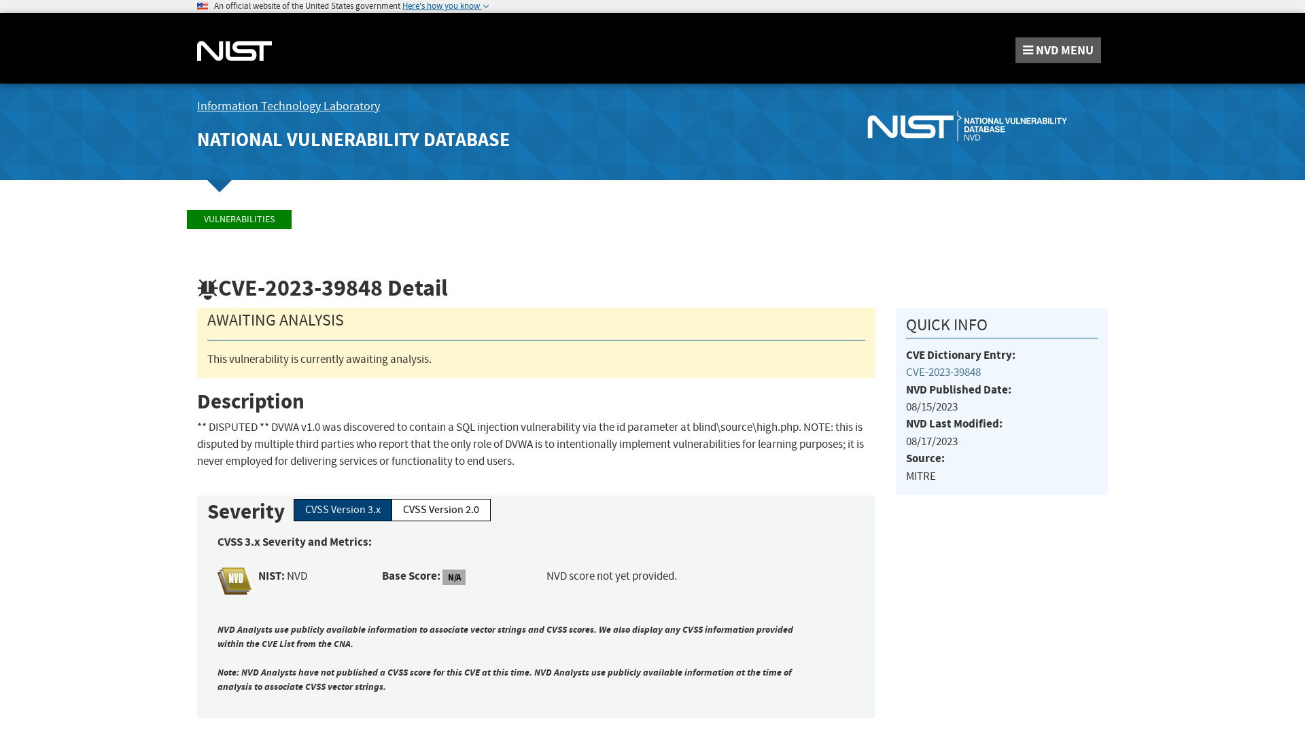The width and height of the screenshot is (1305, 734).
Task: Click "NVD score not yet provided." text
Action: tap(612, 576)
